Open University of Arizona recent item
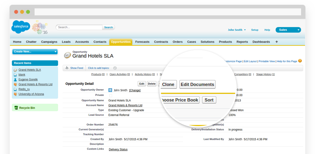 click(x=31, y=94)
